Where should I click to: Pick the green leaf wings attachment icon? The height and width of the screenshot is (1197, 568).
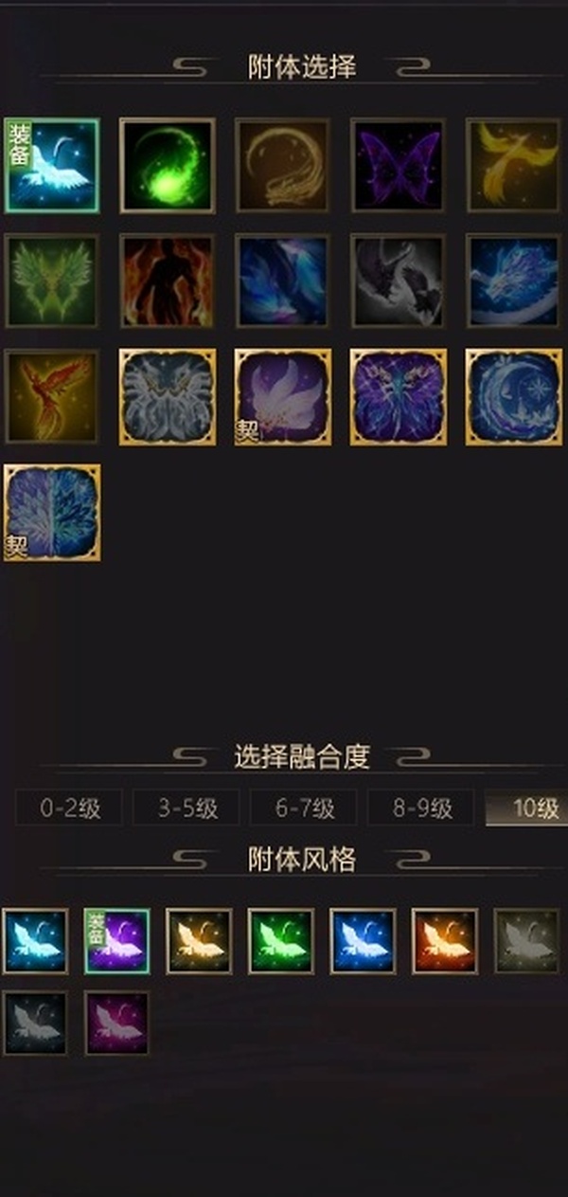pyautogui.click(x=51, y=281)
